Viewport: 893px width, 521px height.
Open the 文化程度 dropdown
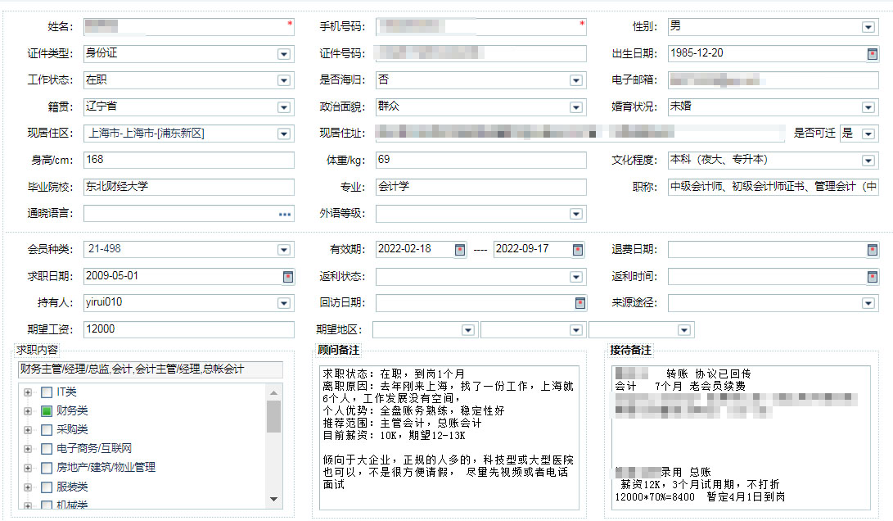868,161
